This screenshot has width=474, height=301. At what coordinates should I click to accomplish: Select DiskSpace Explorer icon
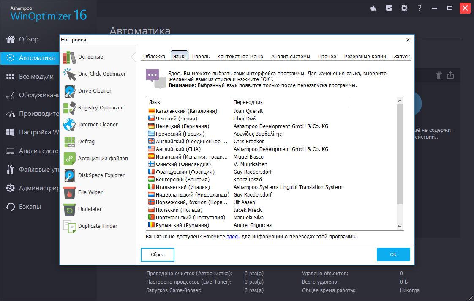tap(69, 176)
